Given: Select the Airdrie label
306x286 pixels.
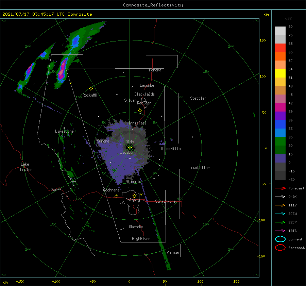Looking at the screenshot, I should (x=134, y=182).
